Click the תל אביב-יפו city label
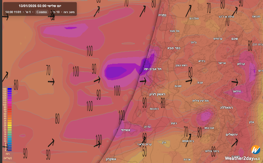This screenshot has height=163, width=263. coord(153,69)
